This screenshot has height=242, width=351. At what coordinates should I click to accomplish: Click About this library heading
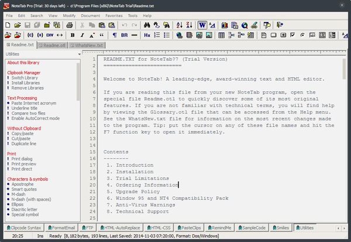(x=23, y=63)
